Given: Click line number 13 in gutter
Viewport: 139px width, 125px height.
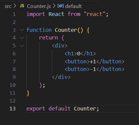Looking at the screenshot, I should [x=13, y=109].
